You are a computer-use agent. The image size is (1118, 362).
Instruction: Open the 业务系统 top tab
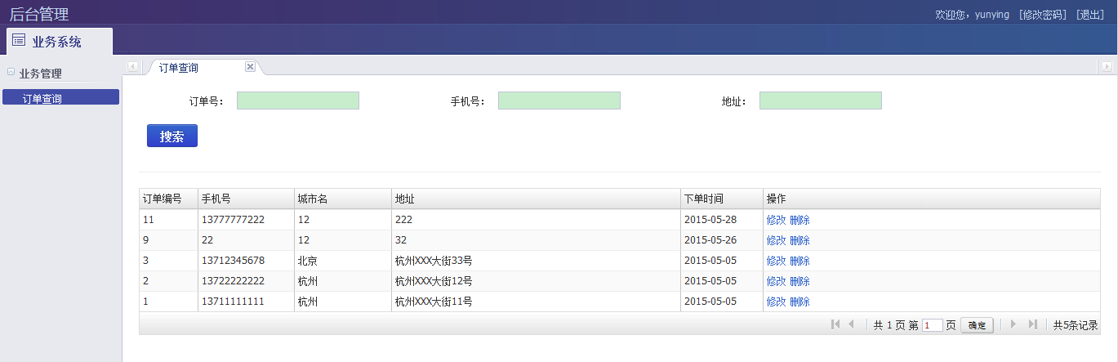point(60,42)
